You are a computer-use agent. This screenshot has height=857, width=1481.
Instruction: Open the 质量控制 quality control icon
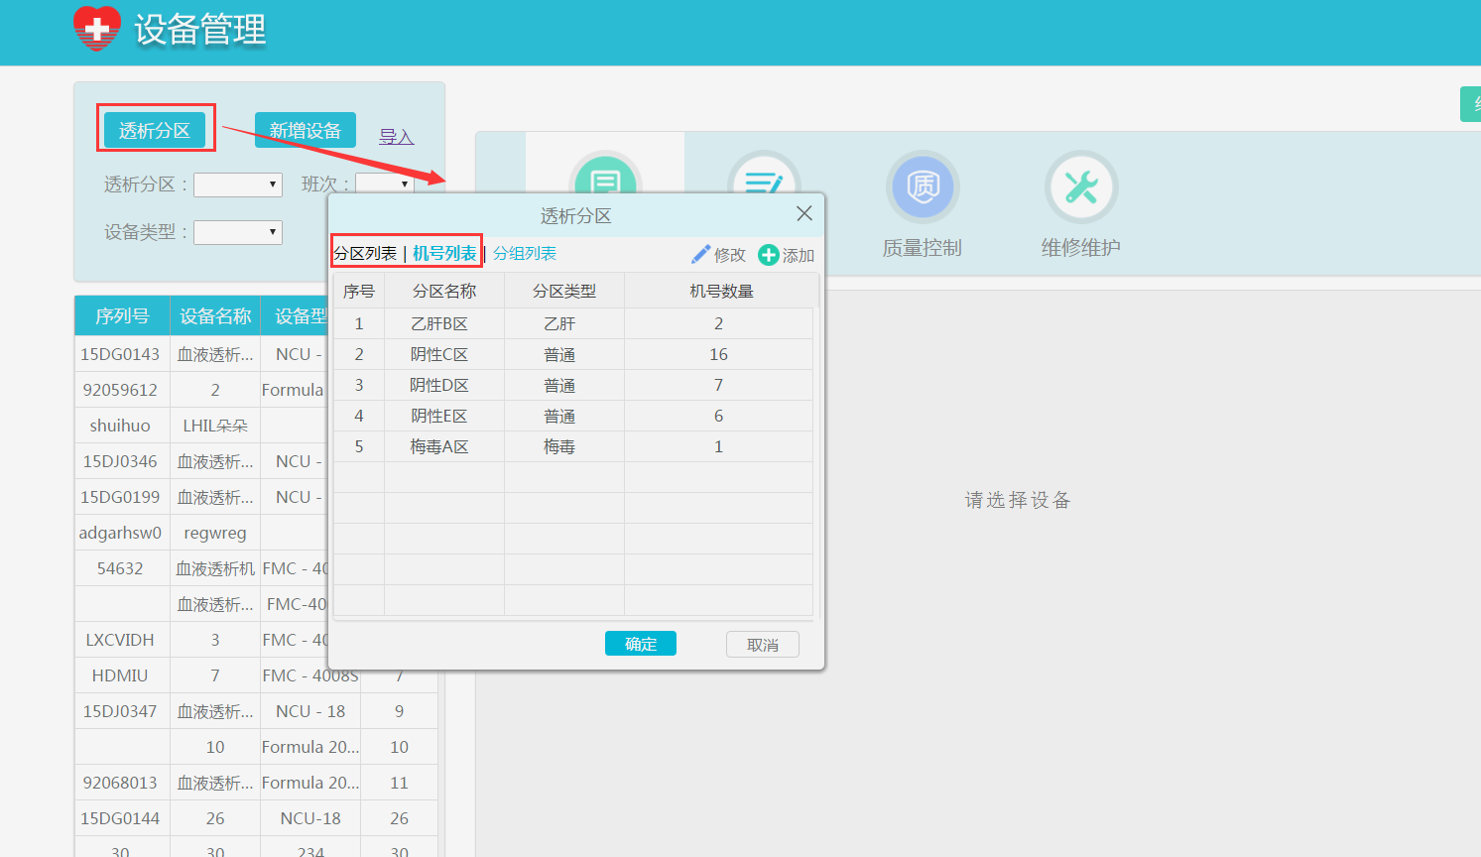(x=923, y=186)
